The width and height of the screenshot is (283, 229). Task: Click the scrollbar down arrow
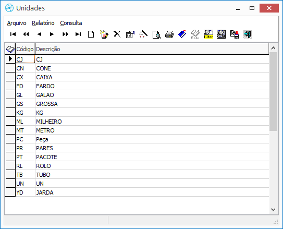pos(273,210)
